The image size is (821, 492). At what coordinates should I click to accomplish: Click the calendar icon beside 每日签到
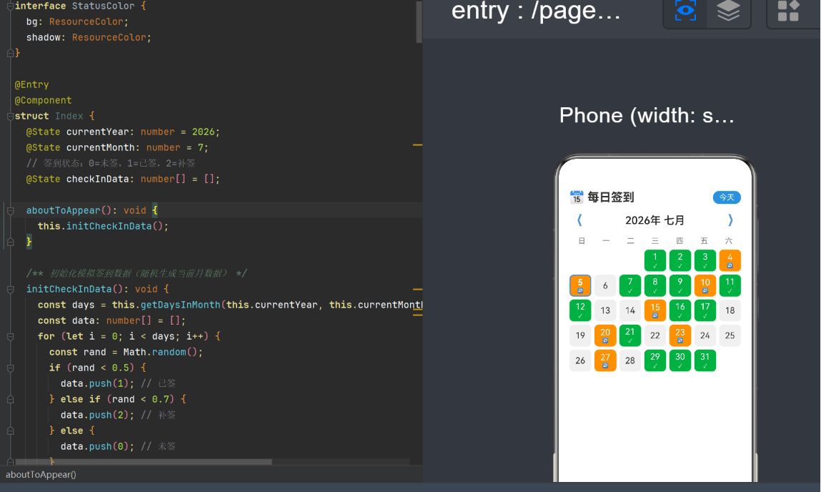pyautogui.click(x=577, y=197)
